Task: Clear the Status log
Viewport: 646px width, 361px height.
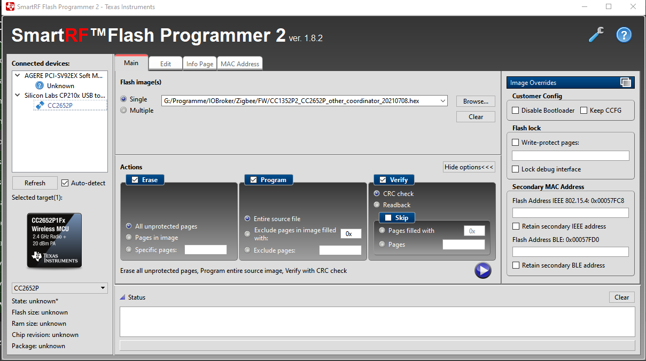Action: (x=622, y=297)
